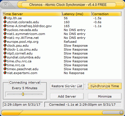Select nist1.symmetricom.com in the list
The image size is (125, 116).
26,34
